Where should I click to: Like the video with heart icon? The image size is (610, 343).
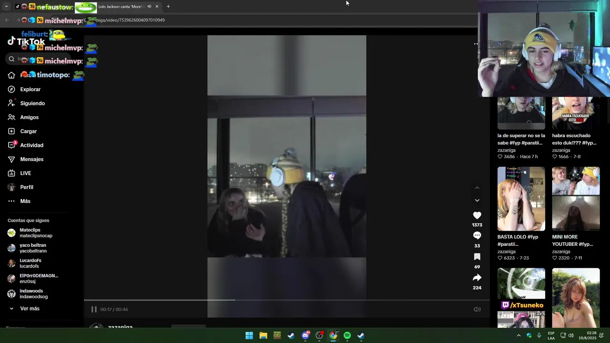pyautogui.click(x=477, y=215)
